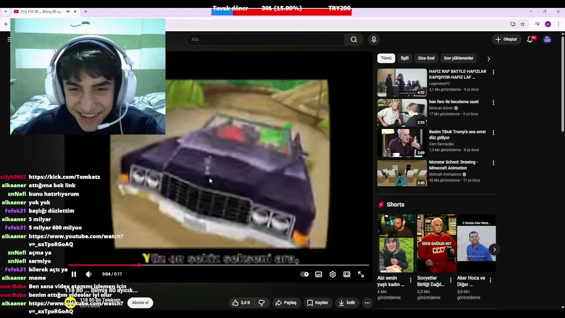Dislike the video
The width and height of the screenshot is (565, 318).
click(x=261, y=303)
